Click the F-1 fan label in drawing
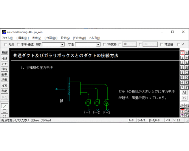The image size is (189, 151). (x=87, y=112)
